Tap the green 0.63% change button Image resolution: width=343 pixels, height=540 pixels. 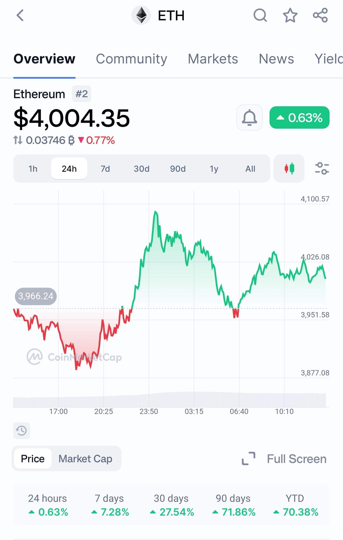(x=299, y=117)
